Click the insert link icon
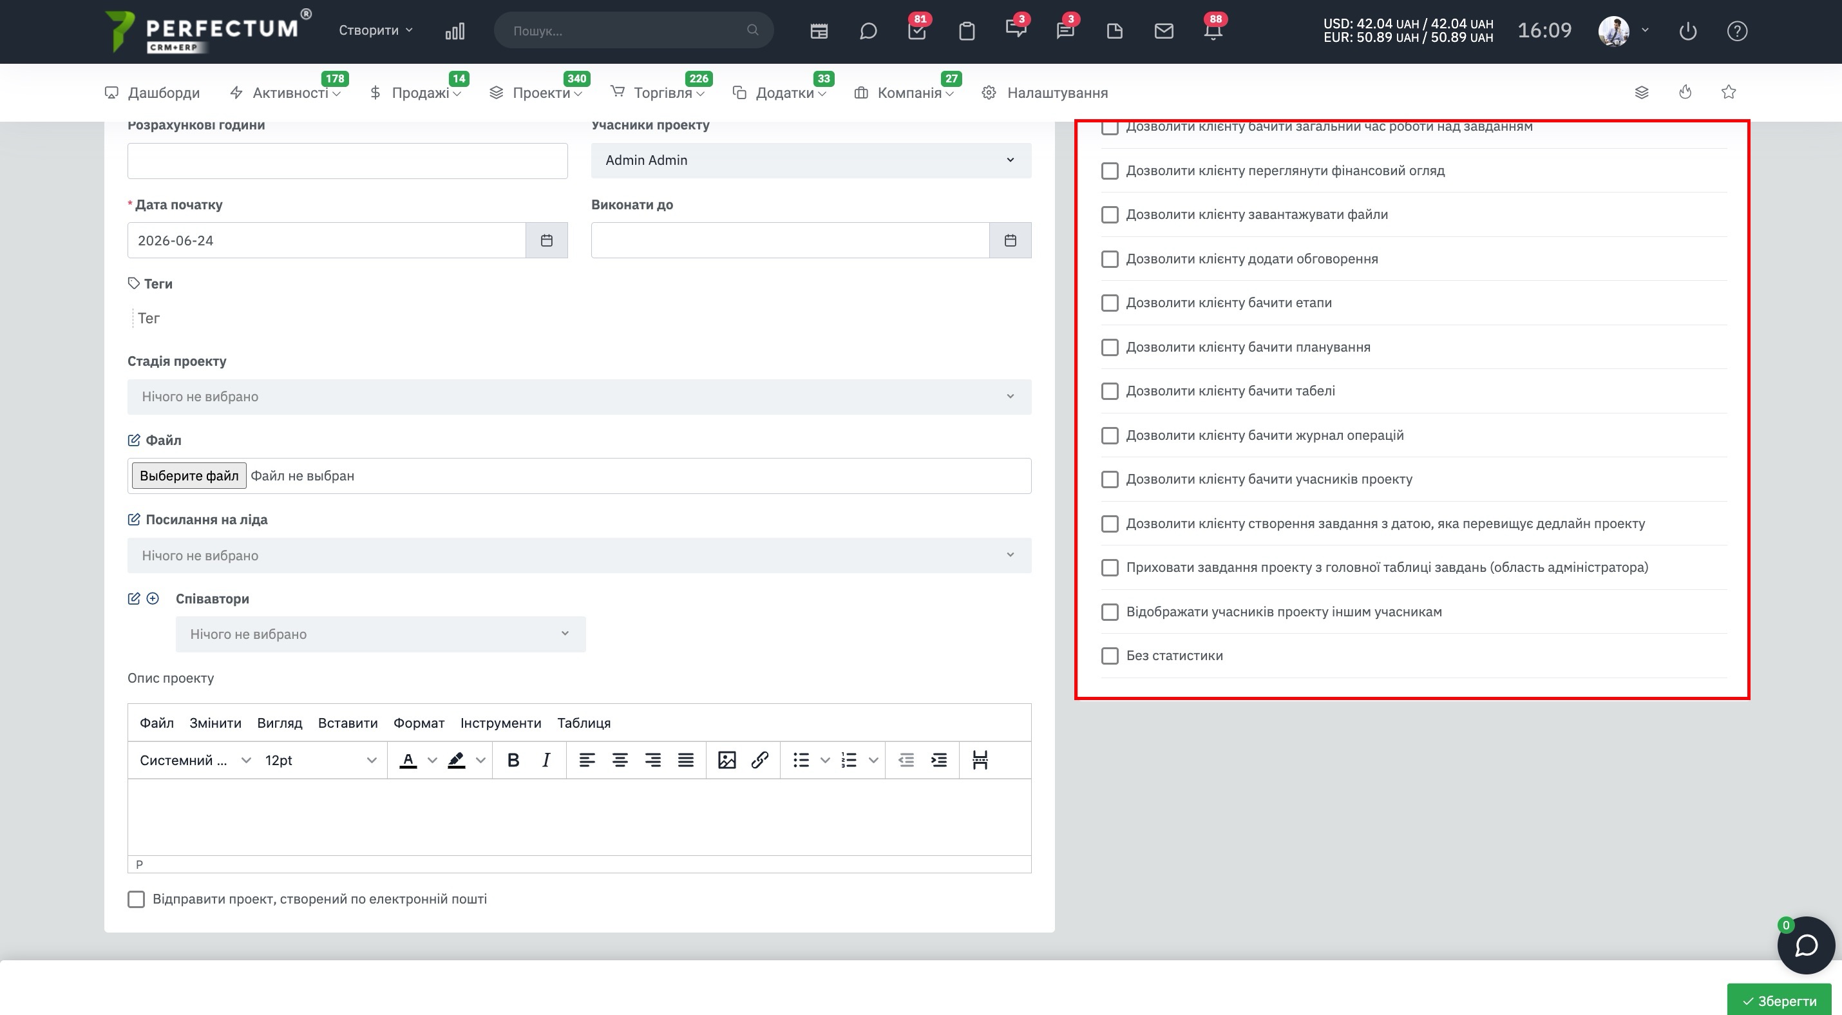 pyautogui.click(x=759, y=760)
